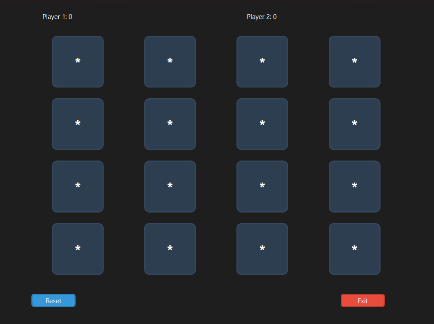Click the Player 1 score label

(57, 17)
